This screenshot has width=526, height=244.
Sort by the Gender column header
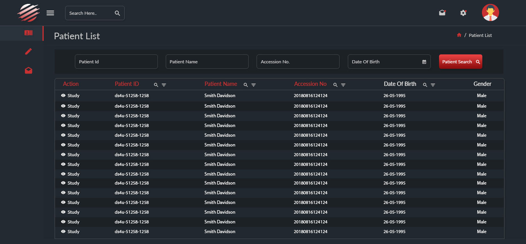point(482,84)
